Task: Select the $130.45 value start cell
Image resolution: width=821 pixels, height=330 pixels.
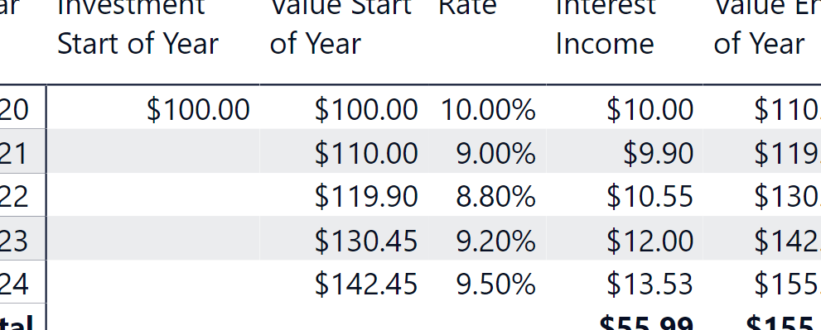Action: (x=344, y=238)
